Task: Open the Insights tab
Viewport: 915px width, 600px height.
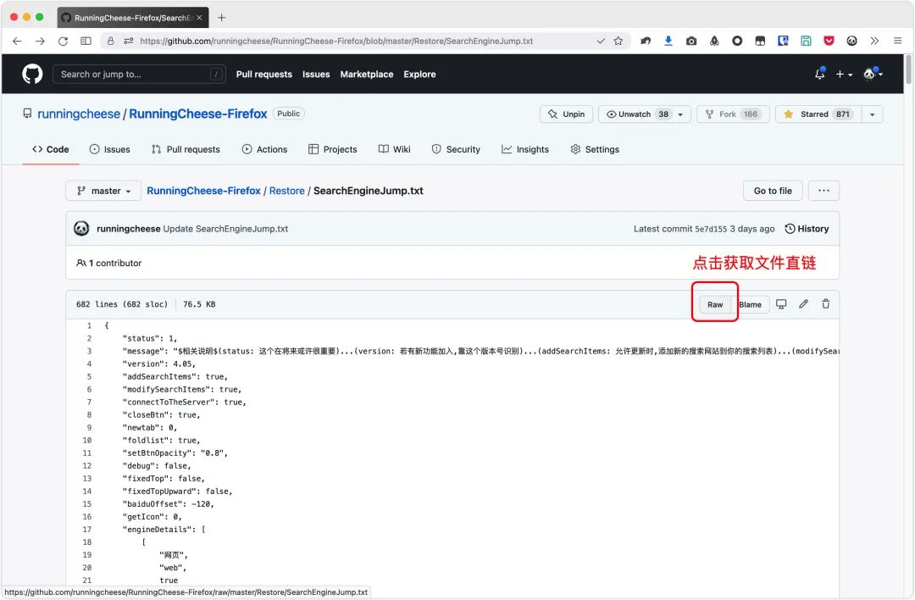Action: click(x=525, y=149)
